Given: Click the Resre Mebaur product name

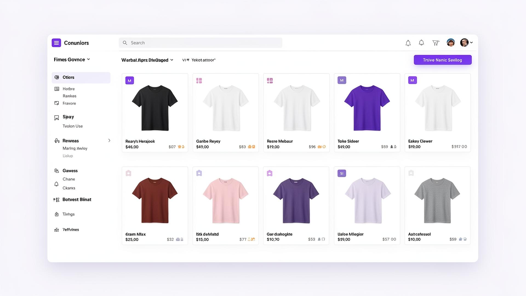Looking at the screenshot, I should (280, 141).
